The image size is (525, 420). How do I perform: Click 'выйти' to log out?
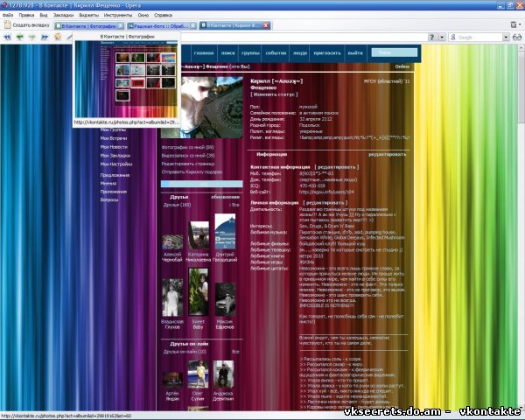pyautogui.click(x=355, y=53)
